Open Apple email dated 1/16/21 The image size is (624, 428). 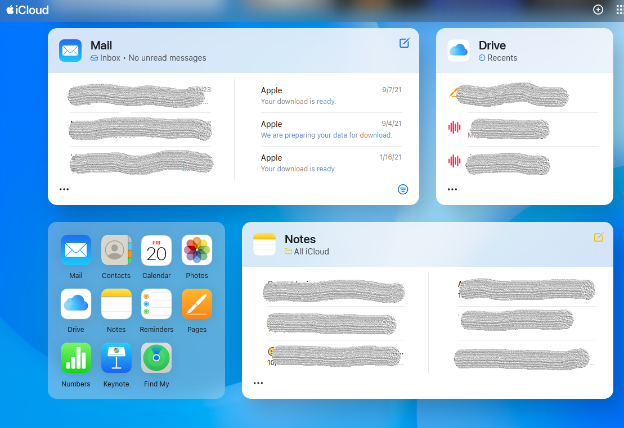(331, 163)
